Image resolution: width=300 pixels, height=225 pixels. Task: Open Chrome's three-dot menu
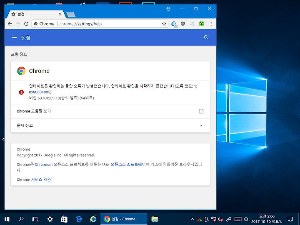[x=211, y=24]
